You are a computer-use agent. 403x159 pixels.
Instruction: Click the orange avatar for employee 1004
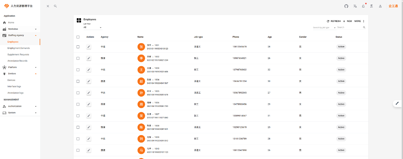click(x=141, y=81)
